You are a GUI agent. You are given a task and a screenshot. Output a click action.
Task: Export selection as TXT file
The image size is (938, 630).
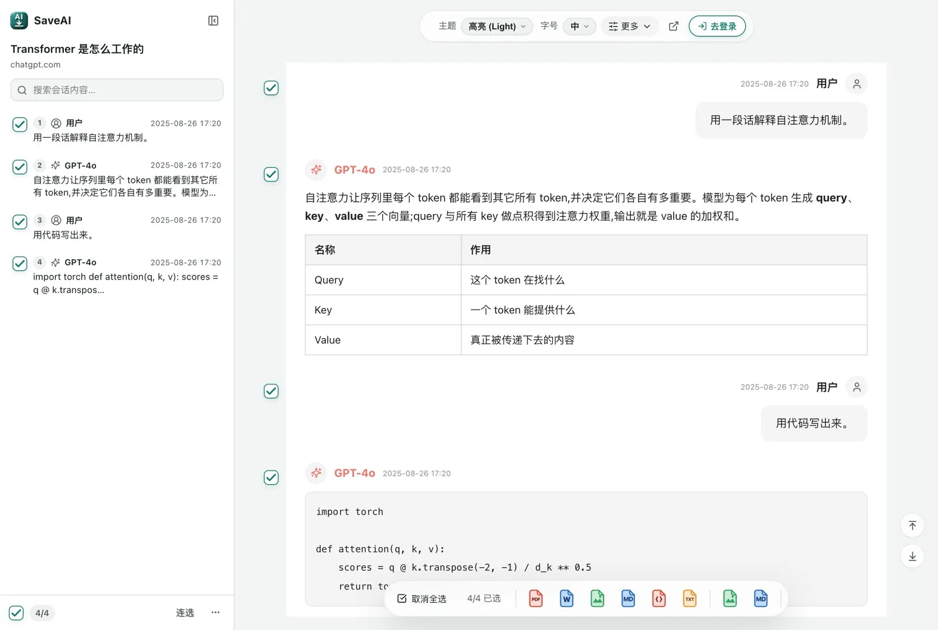689,598
